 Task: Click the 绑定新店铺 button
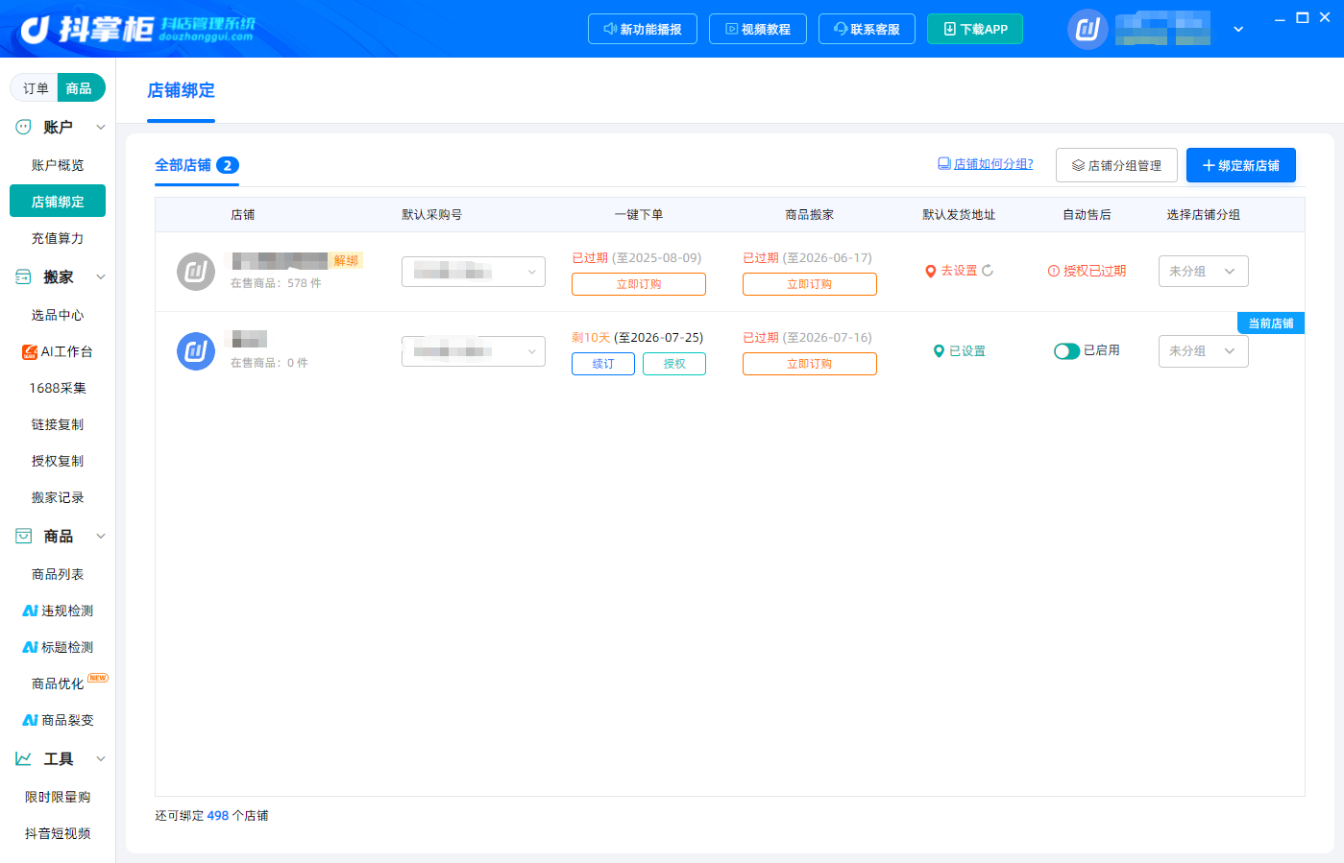pyautogui.click(x=1240, y=165)
